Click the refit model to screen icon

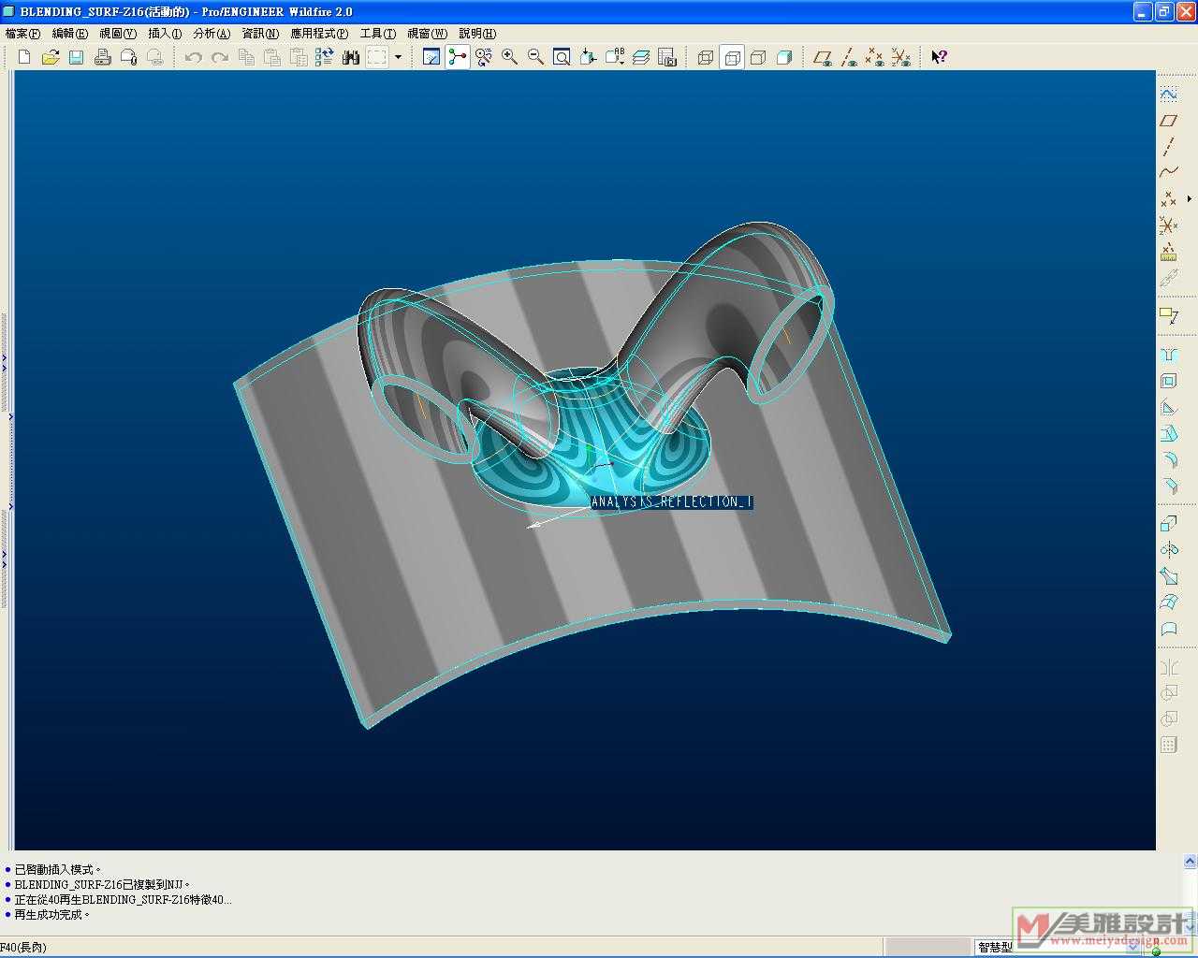562,57
